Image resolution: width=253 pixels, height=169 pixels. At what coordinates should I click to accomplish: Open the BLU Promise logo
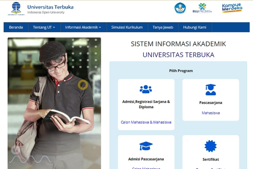(202, 8)
